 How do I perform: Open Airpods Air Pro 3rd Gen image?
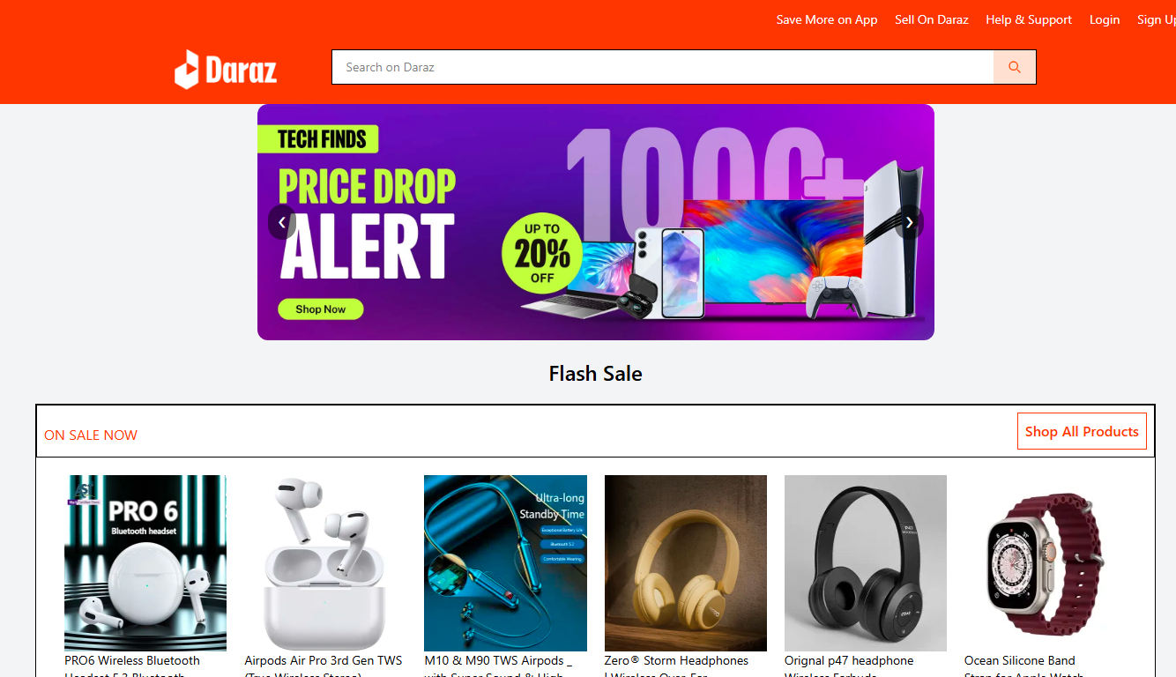[325, 563]
